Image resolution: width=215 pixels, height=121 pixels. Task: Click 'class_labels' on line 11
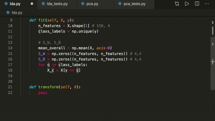click(x=51, y=31)
